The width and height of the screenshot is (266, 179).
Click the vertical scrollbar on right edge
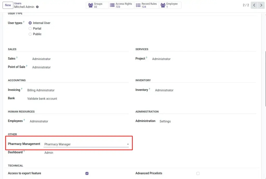pos(265,79)
